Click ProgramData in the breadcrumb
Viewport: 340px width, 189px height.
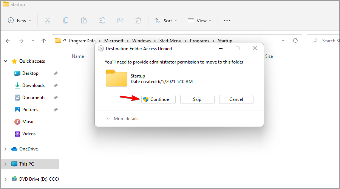(82, 41)
